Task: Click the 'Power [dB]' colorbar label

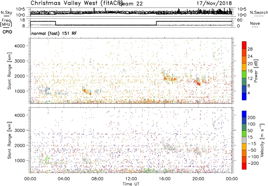Action: tap(256, 71)
